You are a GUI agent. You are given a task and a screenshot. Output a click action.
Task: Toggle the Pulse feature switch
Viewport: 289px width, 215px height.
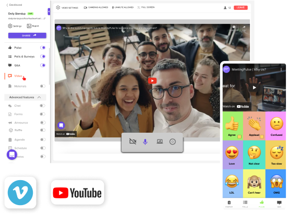[43, 48]
